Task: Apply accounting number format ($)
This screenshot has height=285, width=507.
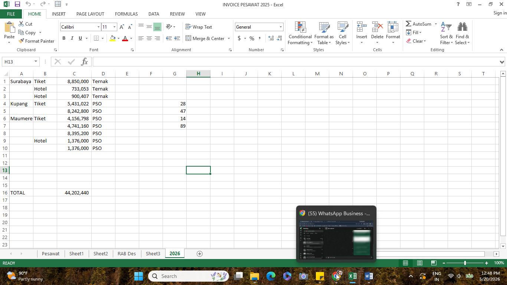Action: [x=239, y=38]
